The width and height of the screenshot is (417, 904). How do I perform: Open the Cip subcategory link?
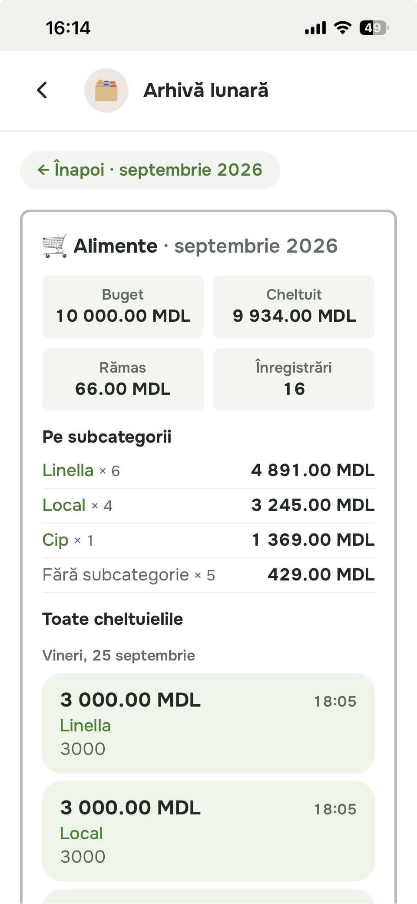pos(56,540)
